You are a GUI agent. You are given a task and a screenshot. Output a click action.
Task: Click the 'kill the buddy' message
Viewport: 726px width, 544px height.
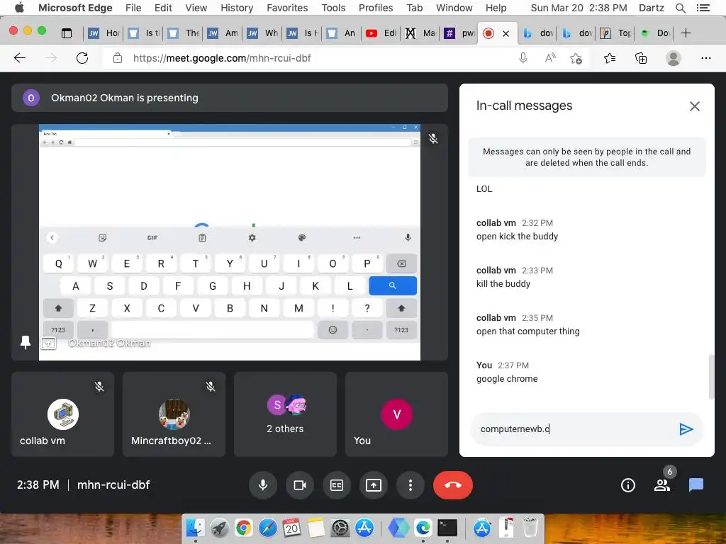(x=503, y=283)
